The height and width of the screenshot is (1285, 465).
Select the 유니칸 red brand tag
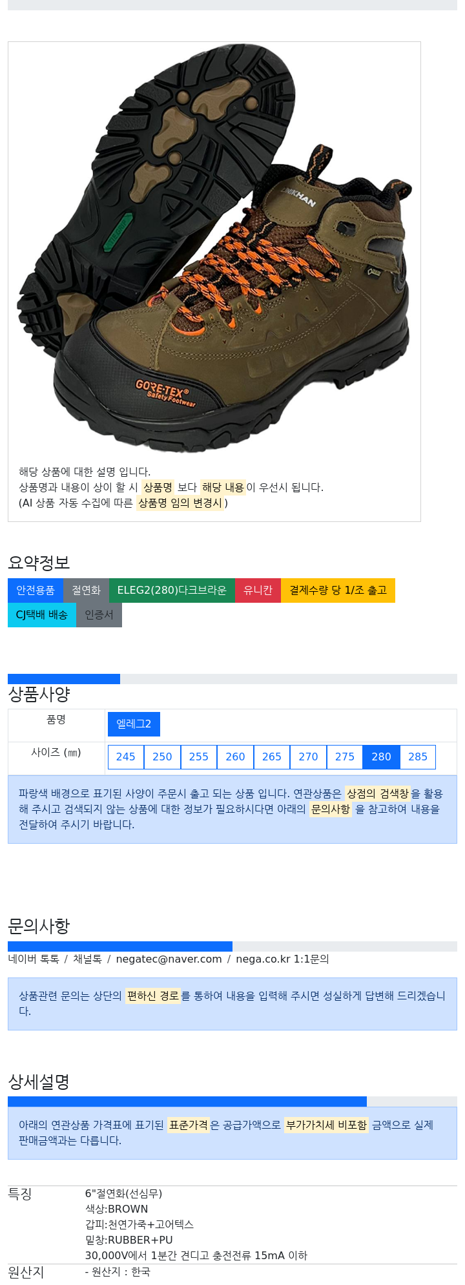click(258, 590)
